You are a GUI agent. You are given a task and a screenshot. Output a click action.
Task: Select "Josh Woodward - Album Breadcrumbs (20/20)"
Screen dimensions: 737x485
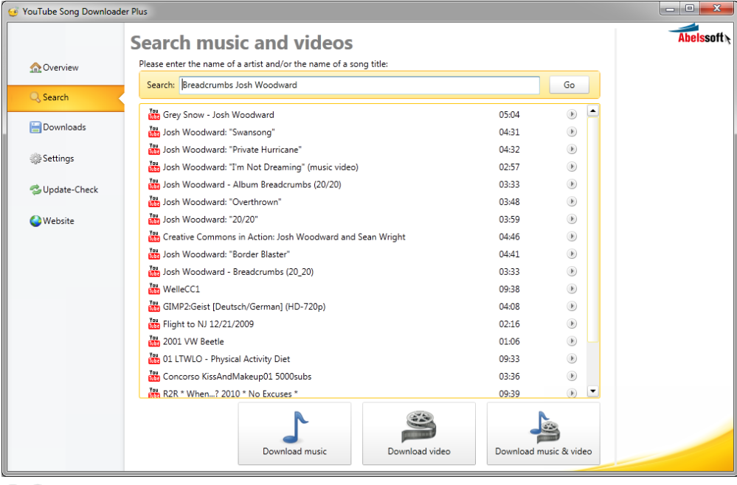pyautogui.click(x=362, y=184)
